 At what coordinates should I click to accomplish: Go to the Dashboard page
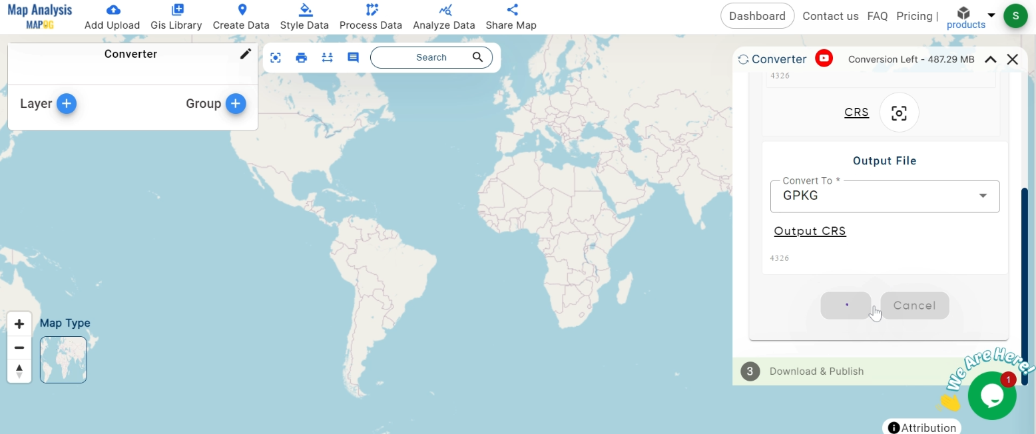click(757, 15)
